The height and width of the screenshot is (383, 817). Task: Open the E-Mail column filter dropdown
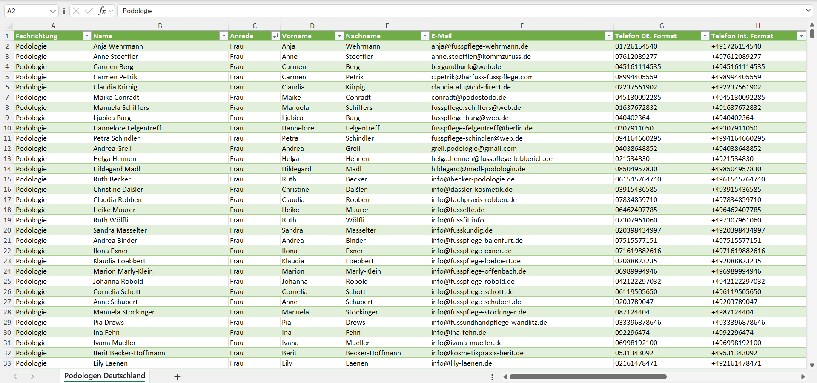pyautogui.click(x=609, y=36)
